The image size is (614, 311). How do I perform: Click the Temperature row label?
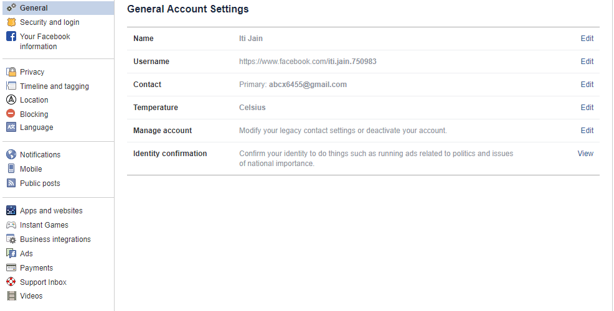tap(156, 108)
